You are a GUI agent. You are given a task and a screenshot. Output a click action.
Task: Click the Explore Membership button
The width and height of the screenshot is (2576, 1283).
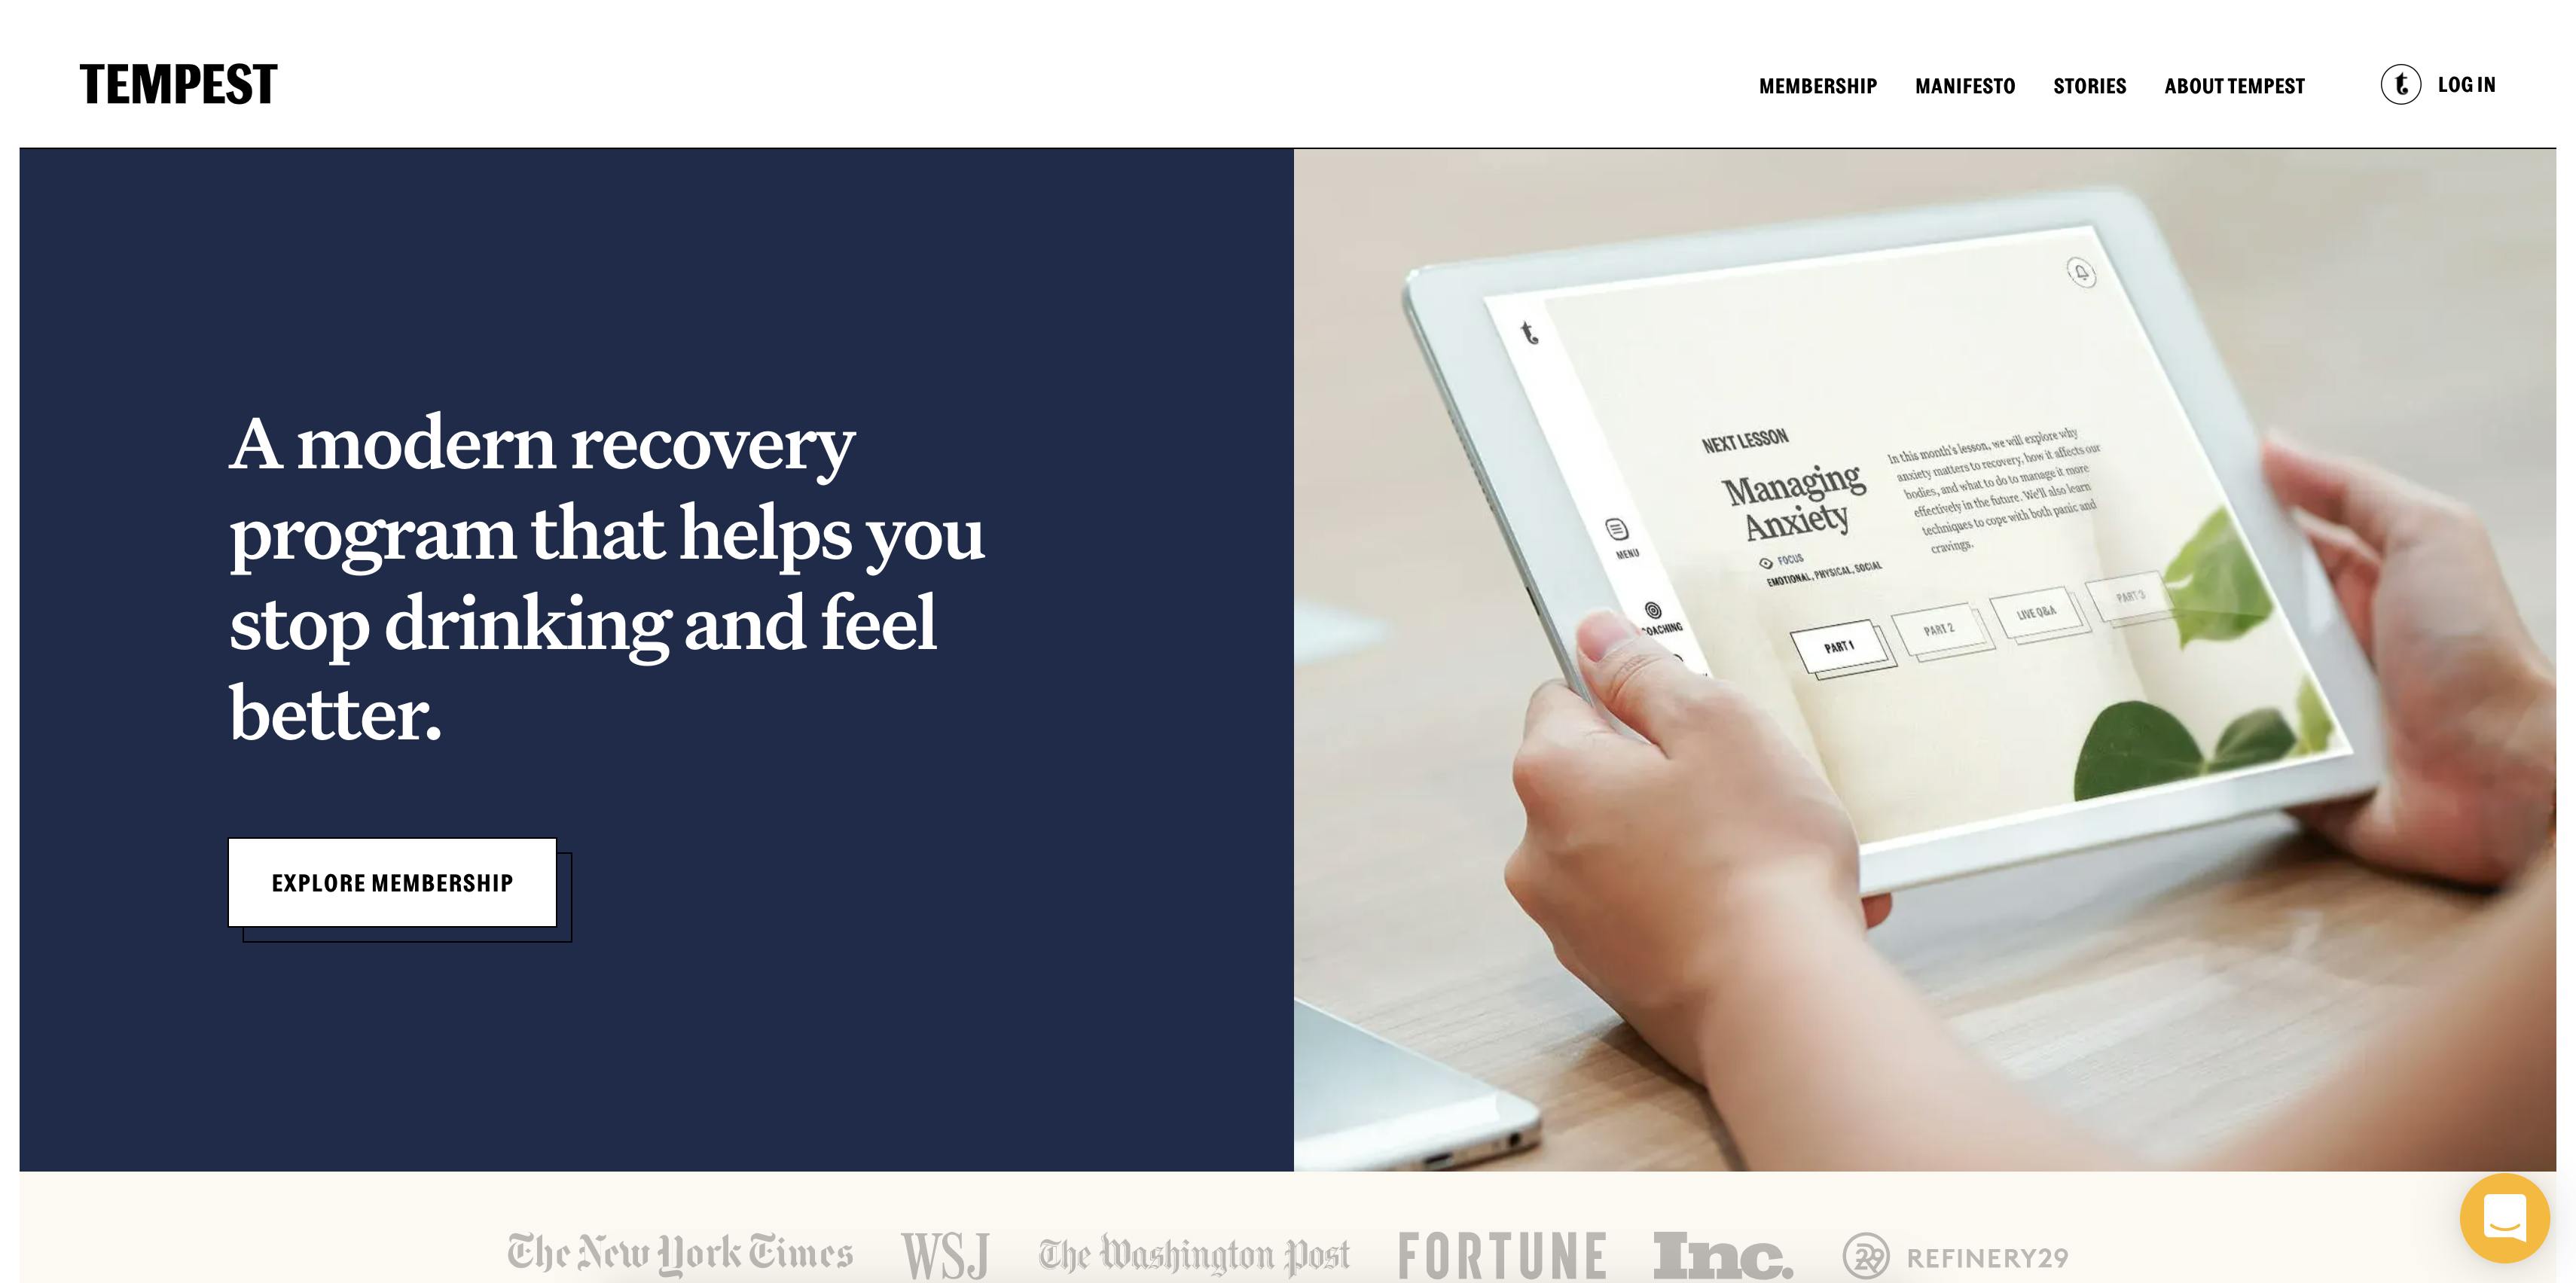(392, 882)
